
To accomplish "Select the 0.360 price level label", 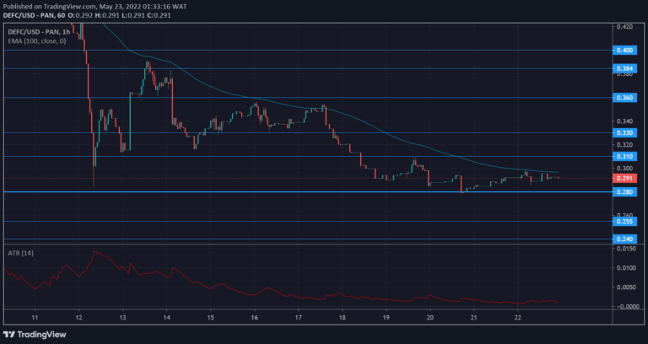I will point(624,98).
